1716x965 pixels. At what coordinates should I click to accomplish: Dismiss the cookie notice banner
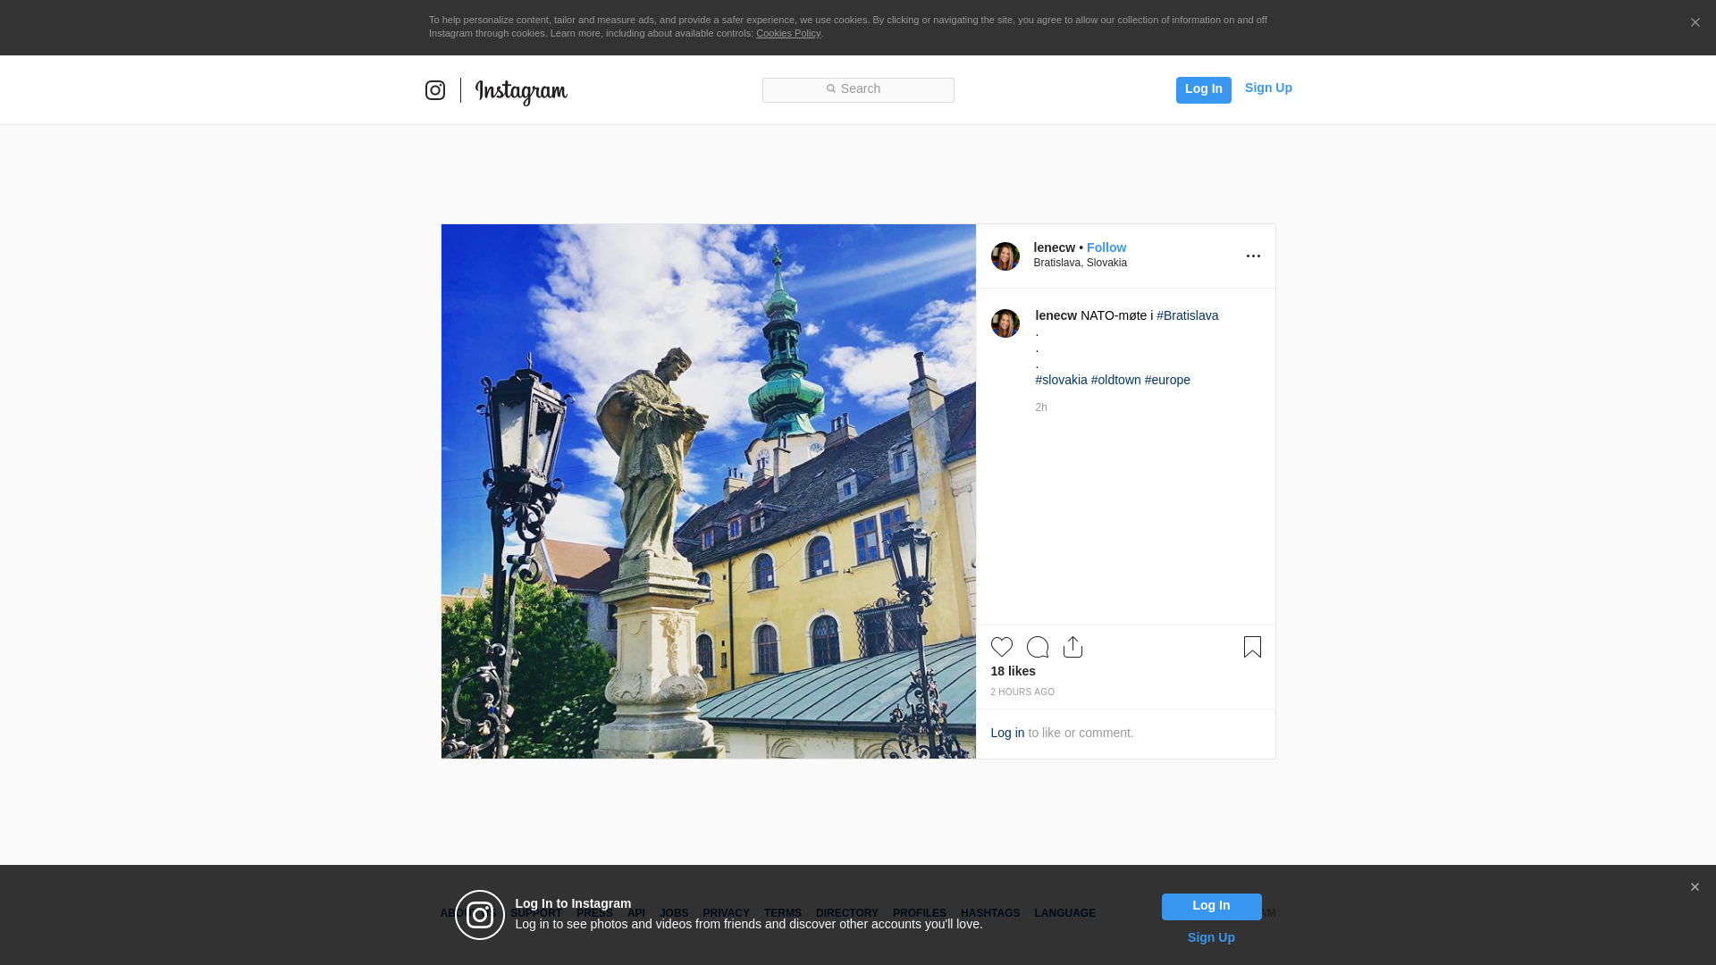[1695, 23]
